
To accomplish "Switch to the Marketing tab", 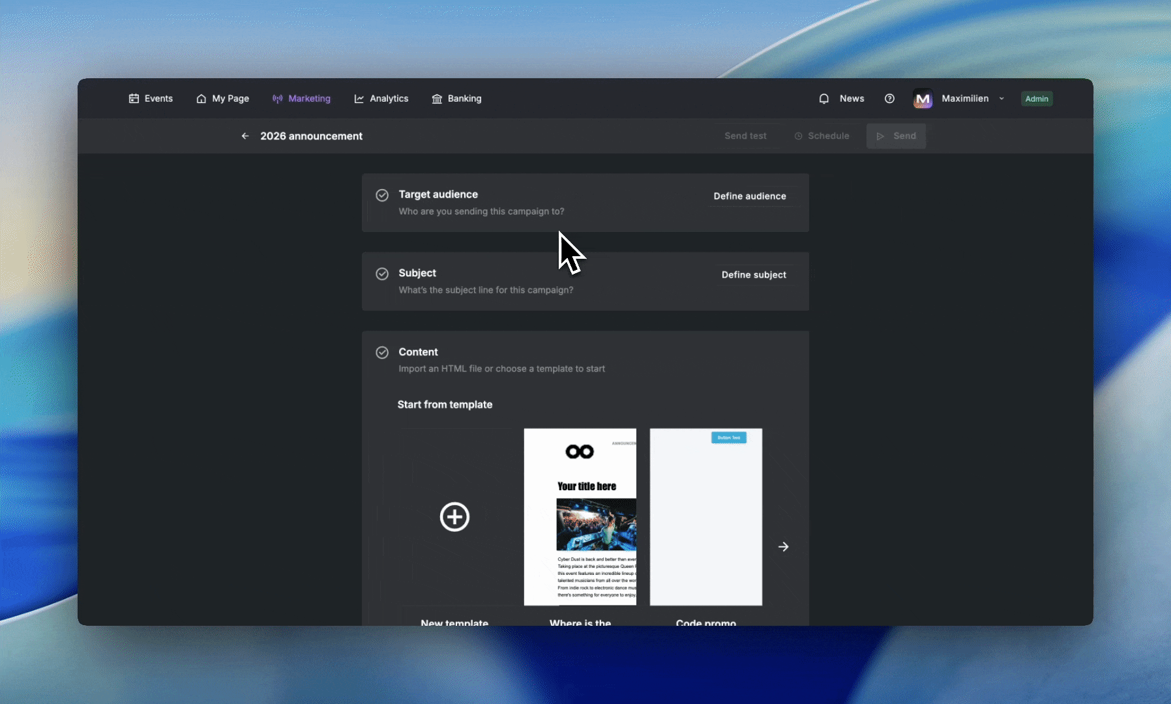I will pyautogui.click(x=301, y=98).
